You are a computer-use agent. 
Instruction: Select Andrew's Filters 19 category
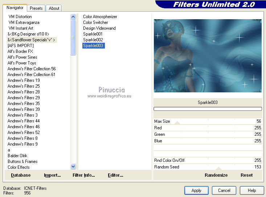click(24, 80)
